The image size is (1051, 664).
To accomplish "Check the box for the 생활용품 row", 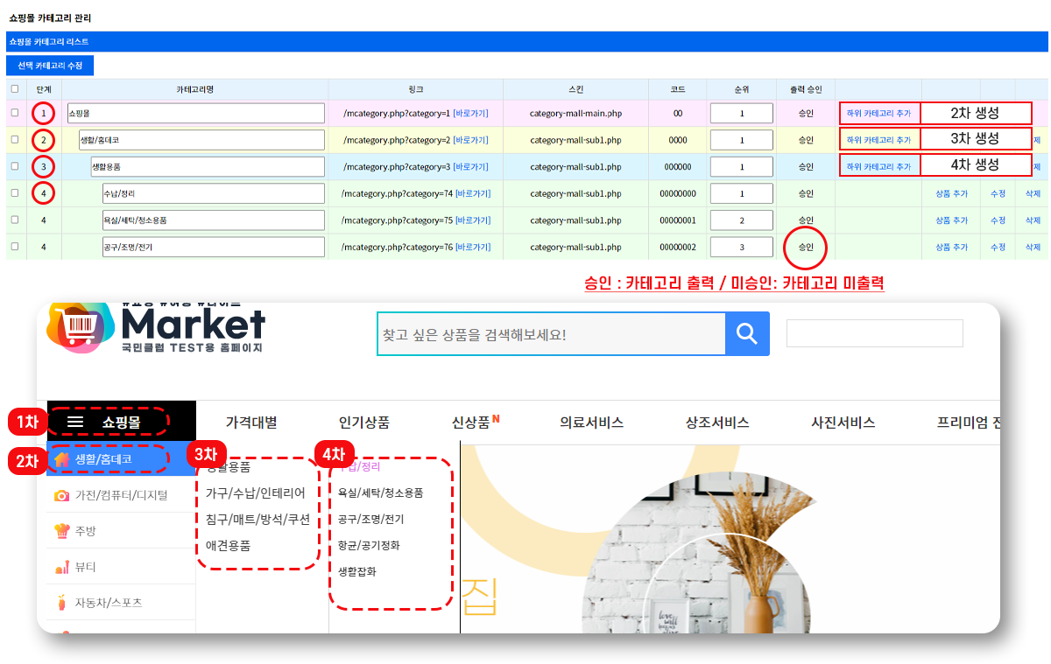I will pyautogui.click(x=14, y=166).
